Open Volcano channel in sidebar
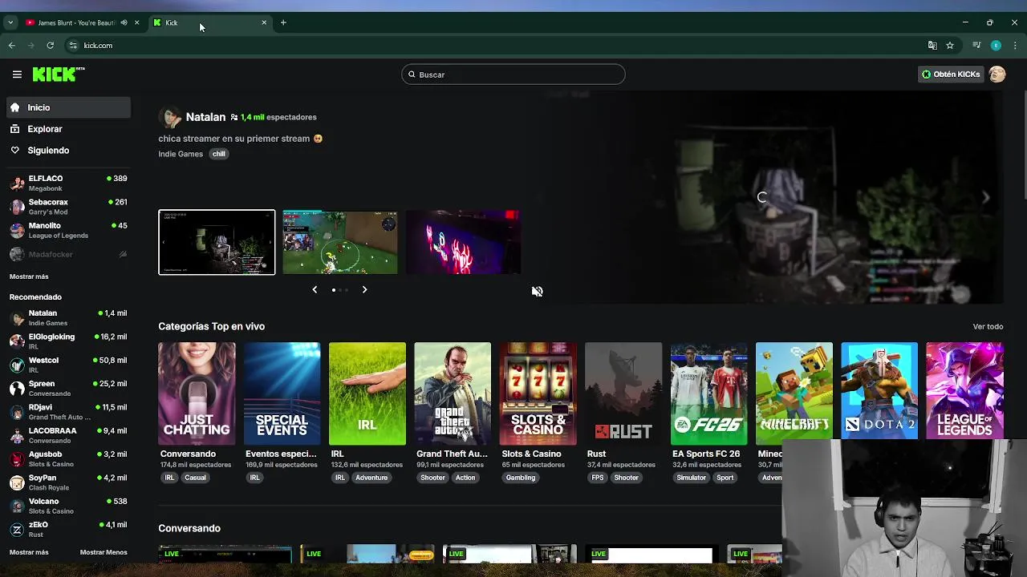 point(68,506)
